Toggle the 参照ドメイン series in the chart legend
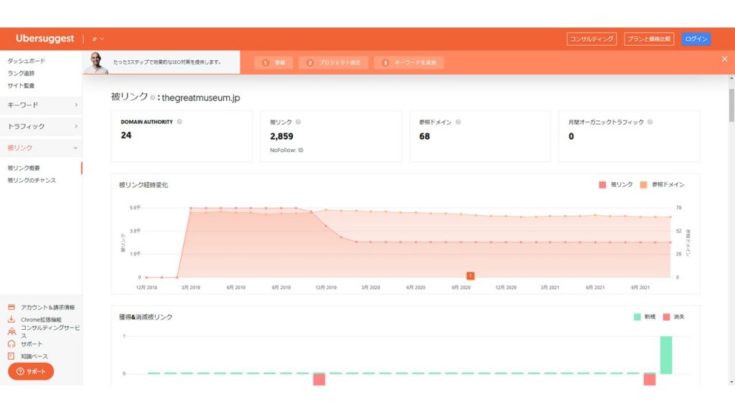This screenshot has height=413, width=735. 659,184
